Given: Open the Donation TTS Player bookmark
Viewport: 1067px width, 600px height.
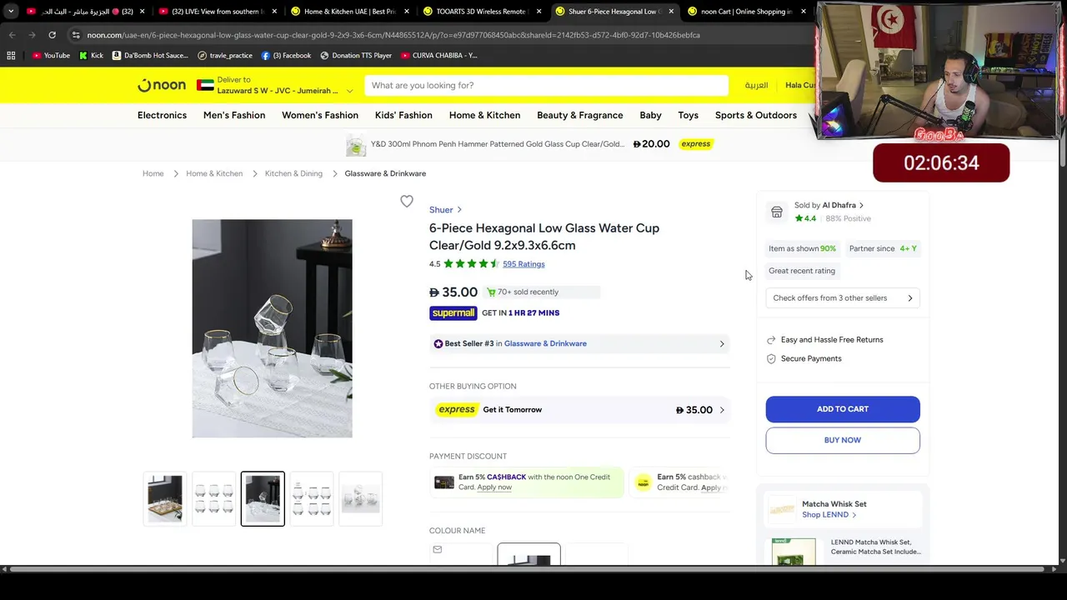Looking at the screenshot, I should [x=356, y=55].
